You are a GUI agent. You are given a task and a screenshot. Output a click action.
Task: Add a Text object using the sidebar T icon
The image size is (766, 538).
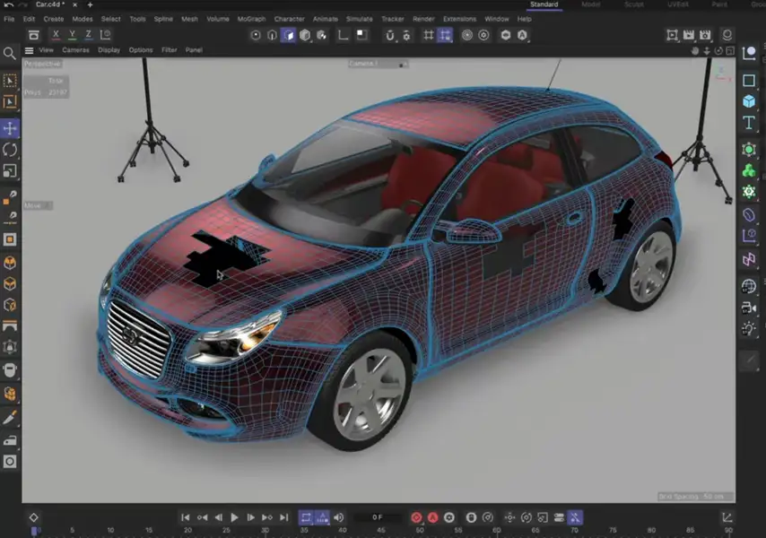point(749,124)
